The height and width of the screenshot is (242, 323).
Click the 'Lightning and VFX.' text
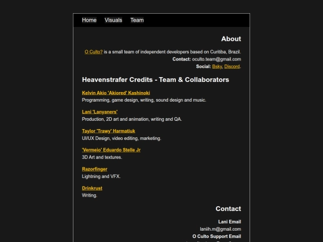tap(101, 176)
